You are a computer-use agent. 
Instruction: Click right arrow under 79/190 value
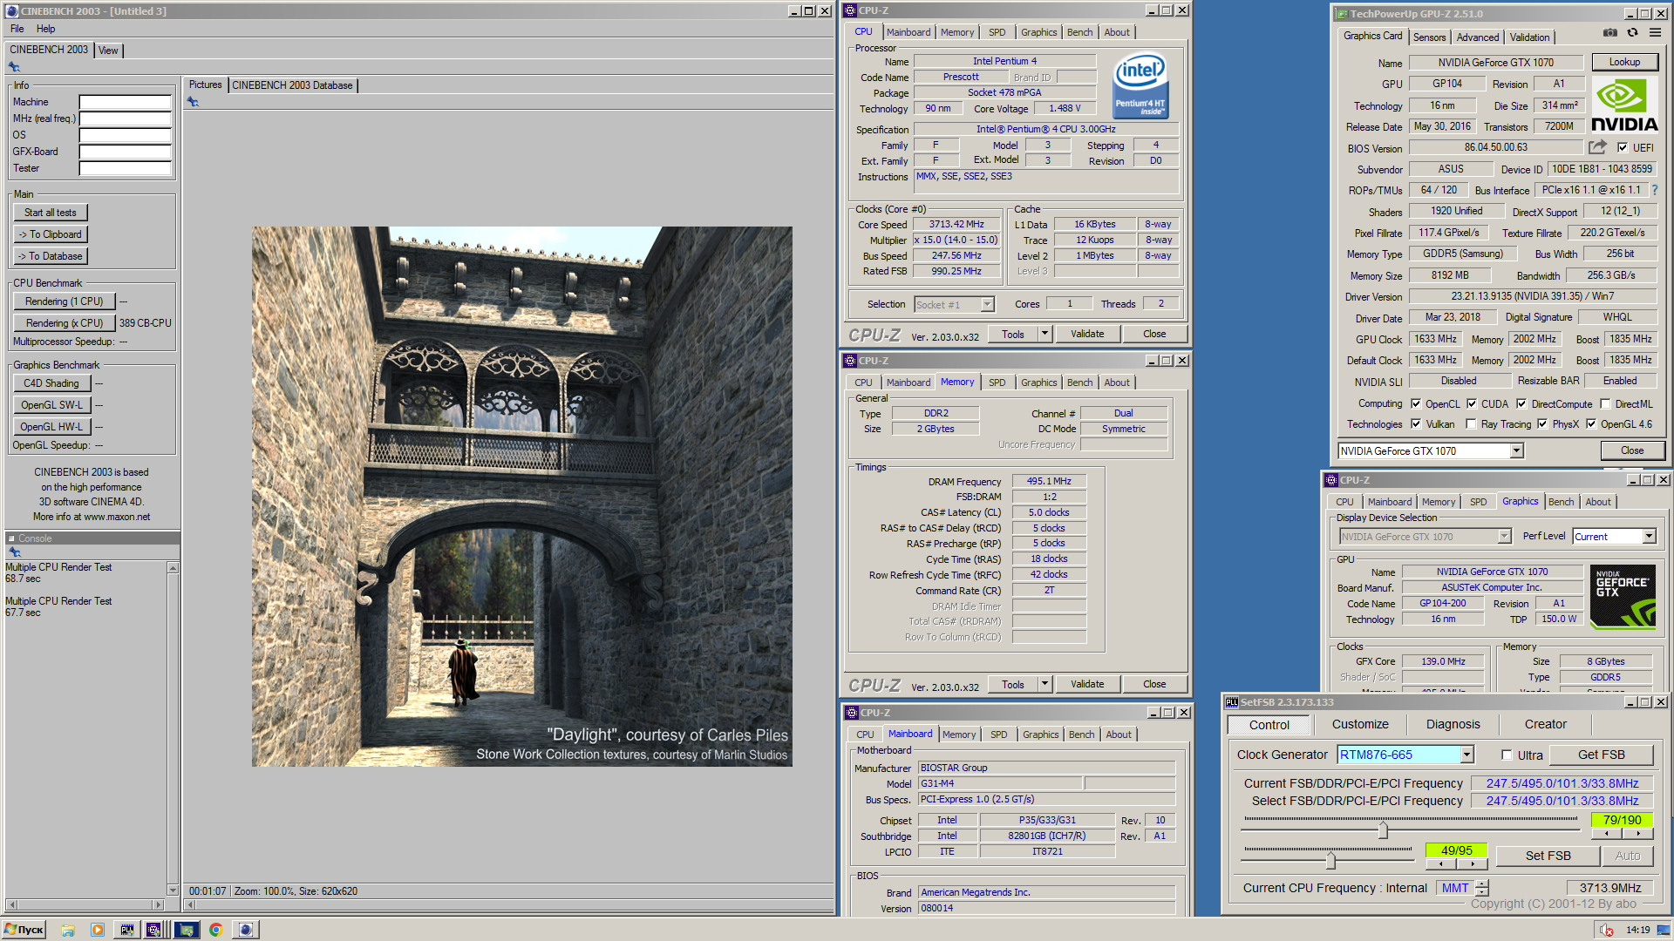tap(1638, 834)
